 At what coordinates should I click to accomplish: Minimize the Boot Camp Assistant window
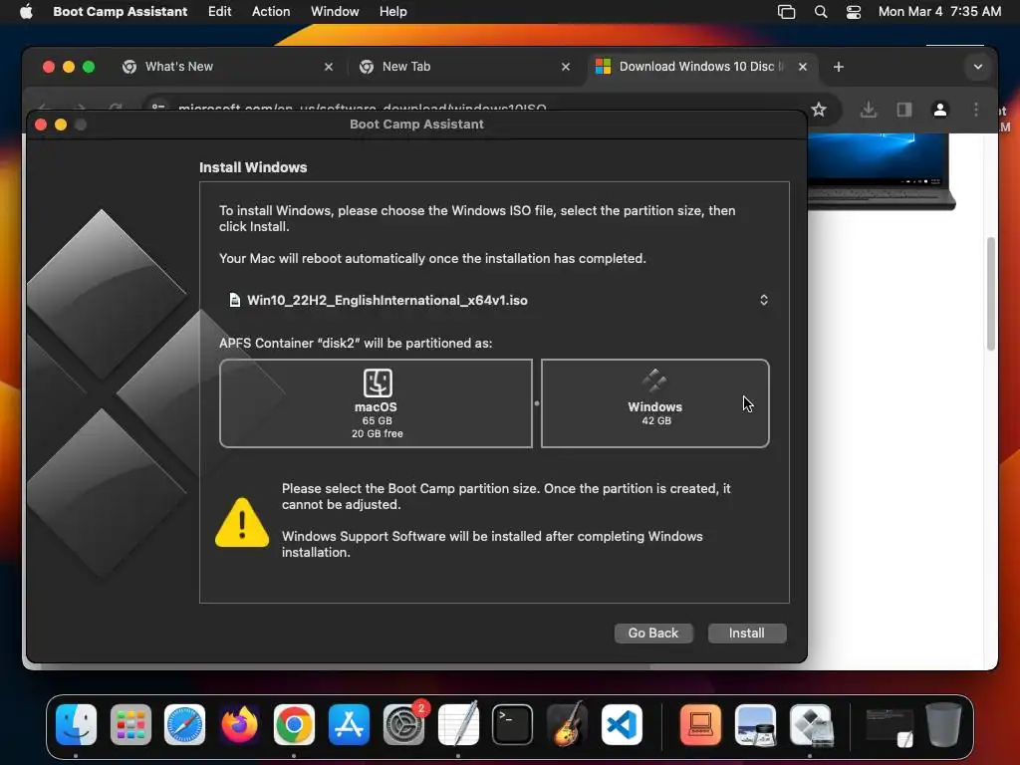(61, 125)
